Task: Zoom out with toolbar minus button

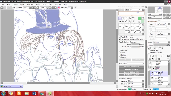Action: pos(32,8)
